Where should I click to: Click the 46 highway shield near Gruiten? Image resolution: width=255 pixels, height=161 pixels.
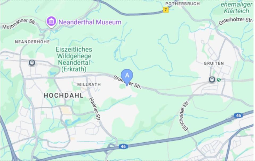[238, 115]
